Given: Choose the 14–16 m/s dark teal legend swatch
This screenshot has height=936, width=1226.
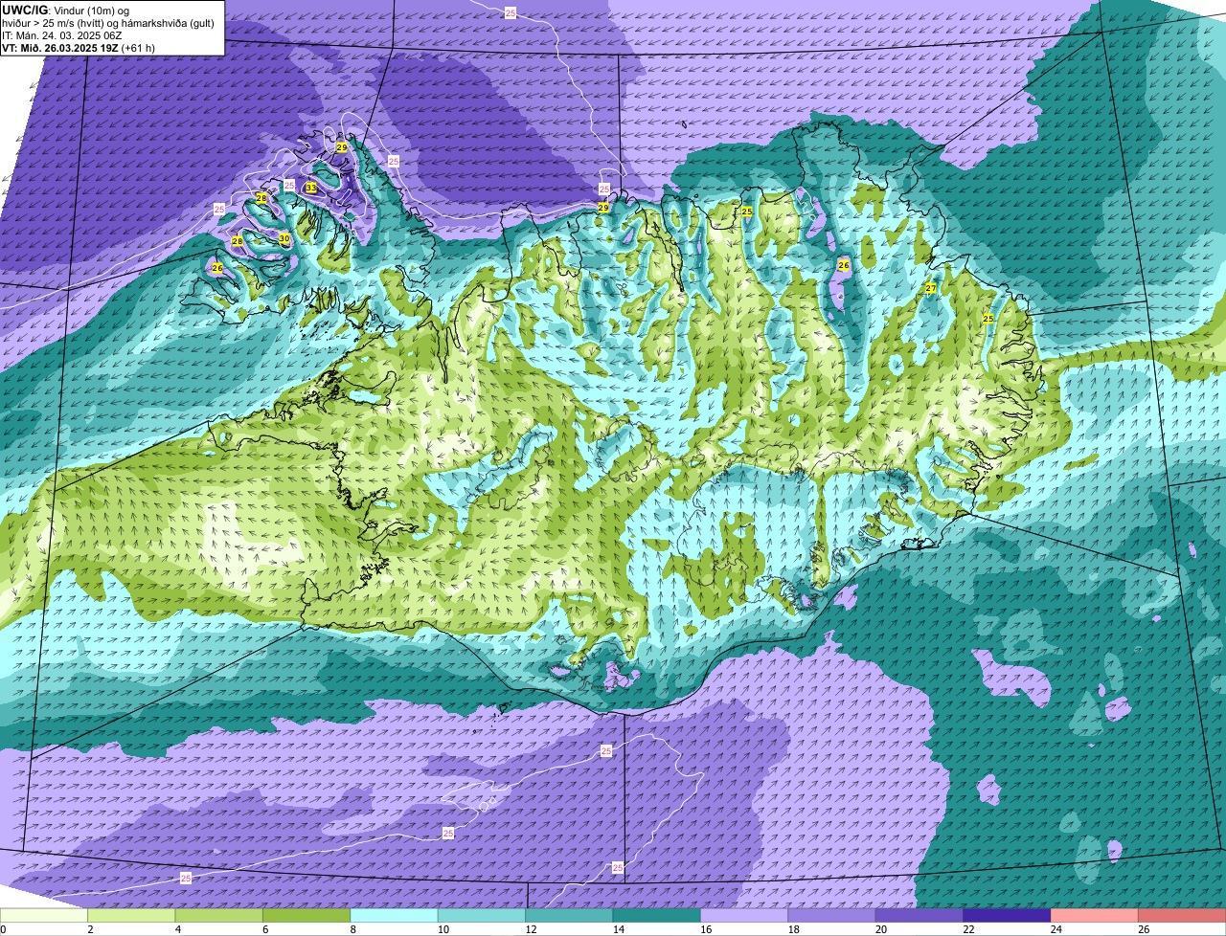Looking at the screenshot, I should [x=657, y=915].
